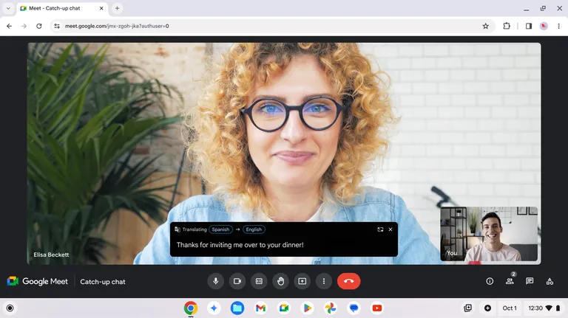Expand the translated captions box

380,229
